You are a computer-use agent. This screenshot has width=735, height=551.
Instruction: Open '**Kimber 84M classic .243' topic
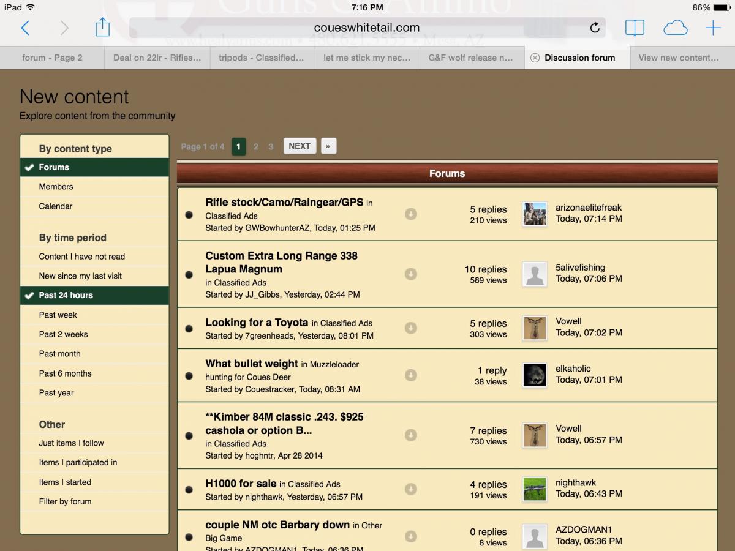click(284, 424)
